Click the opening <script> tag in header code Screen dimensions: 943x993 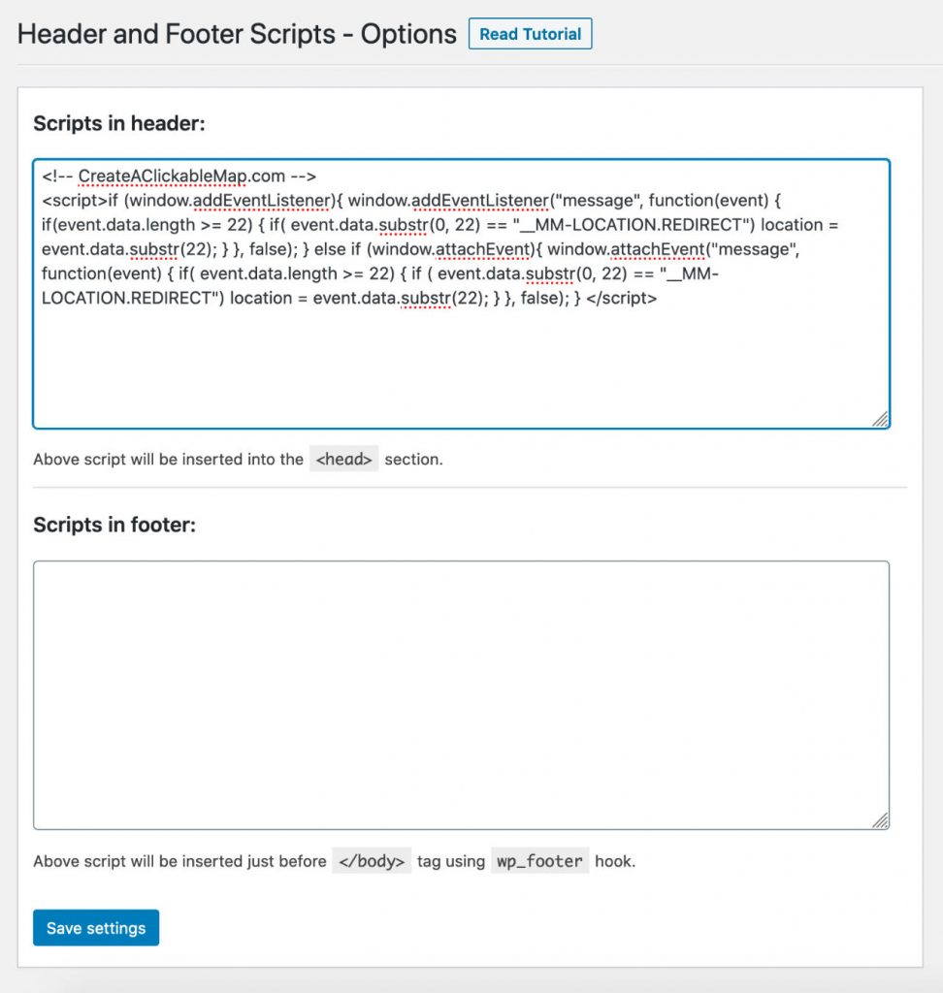[74, 200]
